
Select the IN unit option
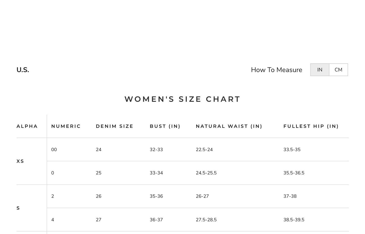320,70
